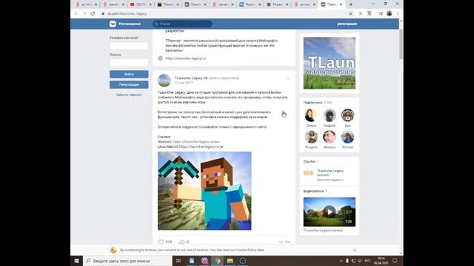The image size is (474, 266).
Task: Open tlauncher-legacy.ru link in description
Action: click(x=186, y=58)
